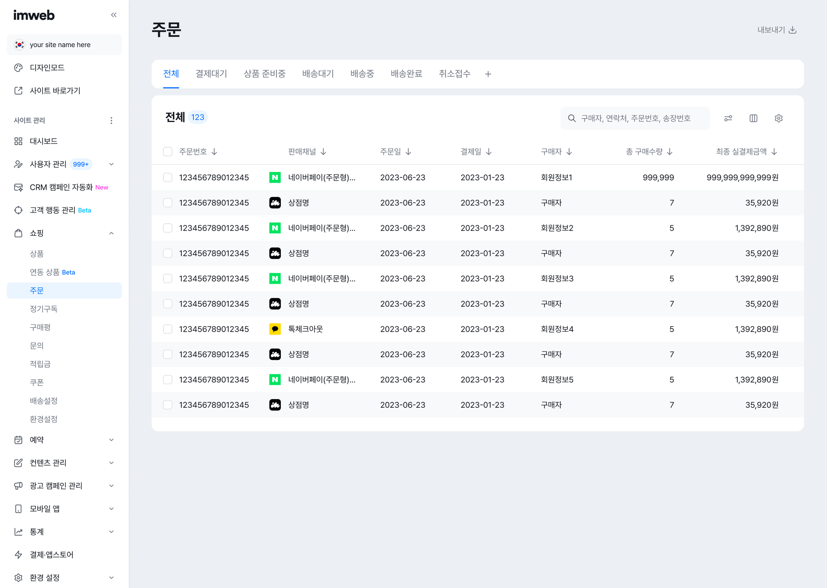
Task: Open 상품 in the shopping submenu
Action: click(37, 254)
